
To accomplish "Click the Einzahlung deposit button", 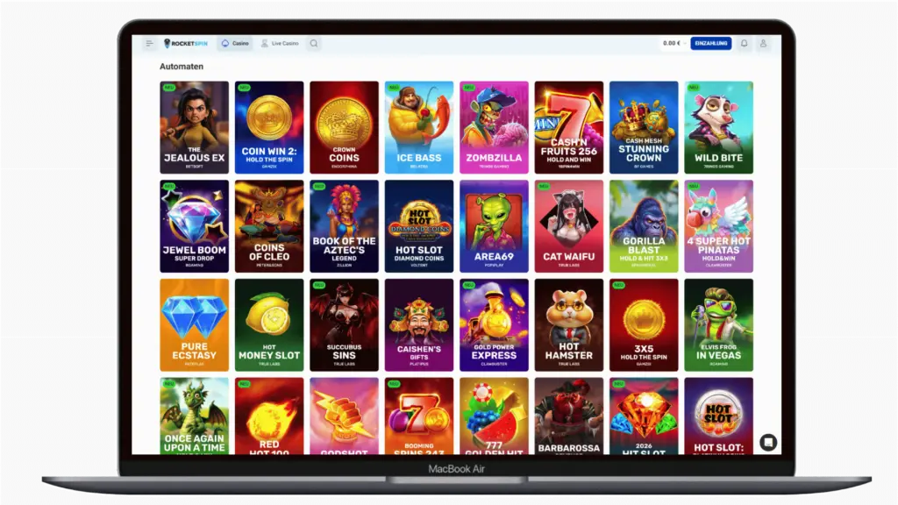I will [710, 44].
